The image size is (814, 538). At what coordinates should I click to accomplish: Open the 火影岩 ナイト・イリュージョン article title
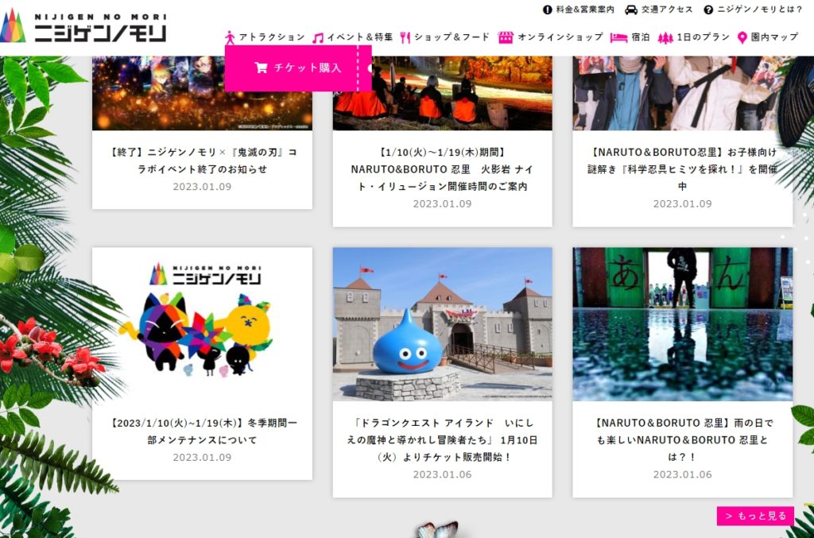(442, 168)
